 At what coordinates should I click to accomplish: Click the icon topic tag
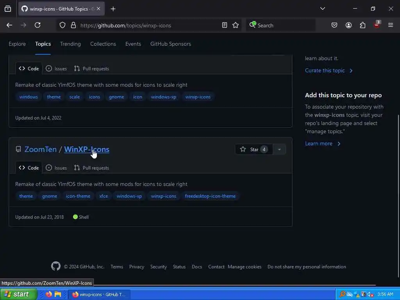tap(137, 97)
